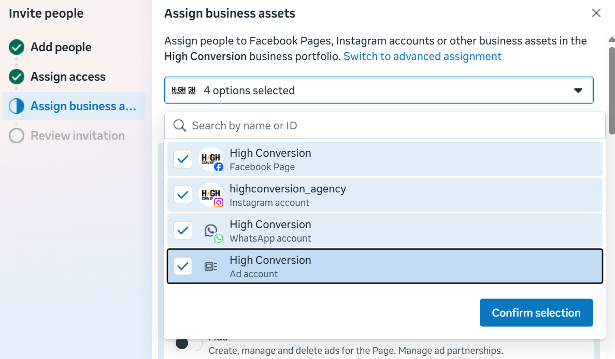The image size is (615, 359).
Task: Toggle the Ads permission switch
Action: [x=188, y=343]
